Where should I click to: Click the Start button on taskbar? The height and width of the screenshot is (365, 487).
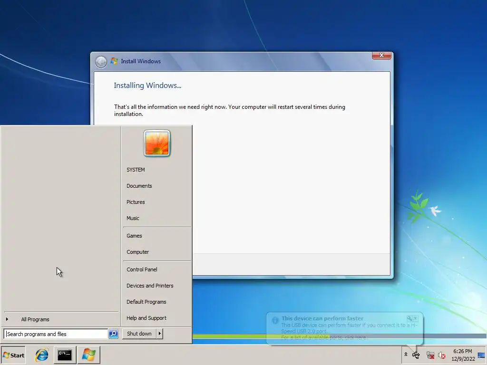point(13,355)
